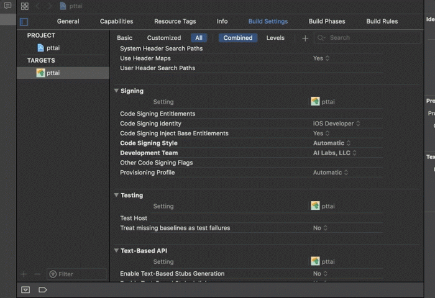Go back using the left chevron

37,6
